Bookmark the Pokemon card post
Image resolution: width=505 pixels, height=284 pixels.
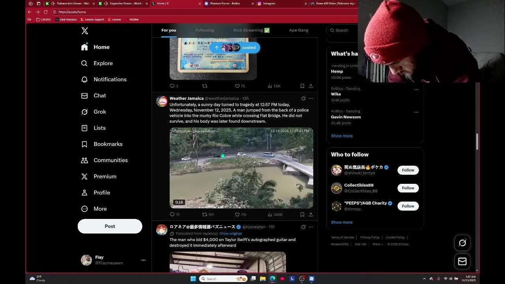[302, 86]
